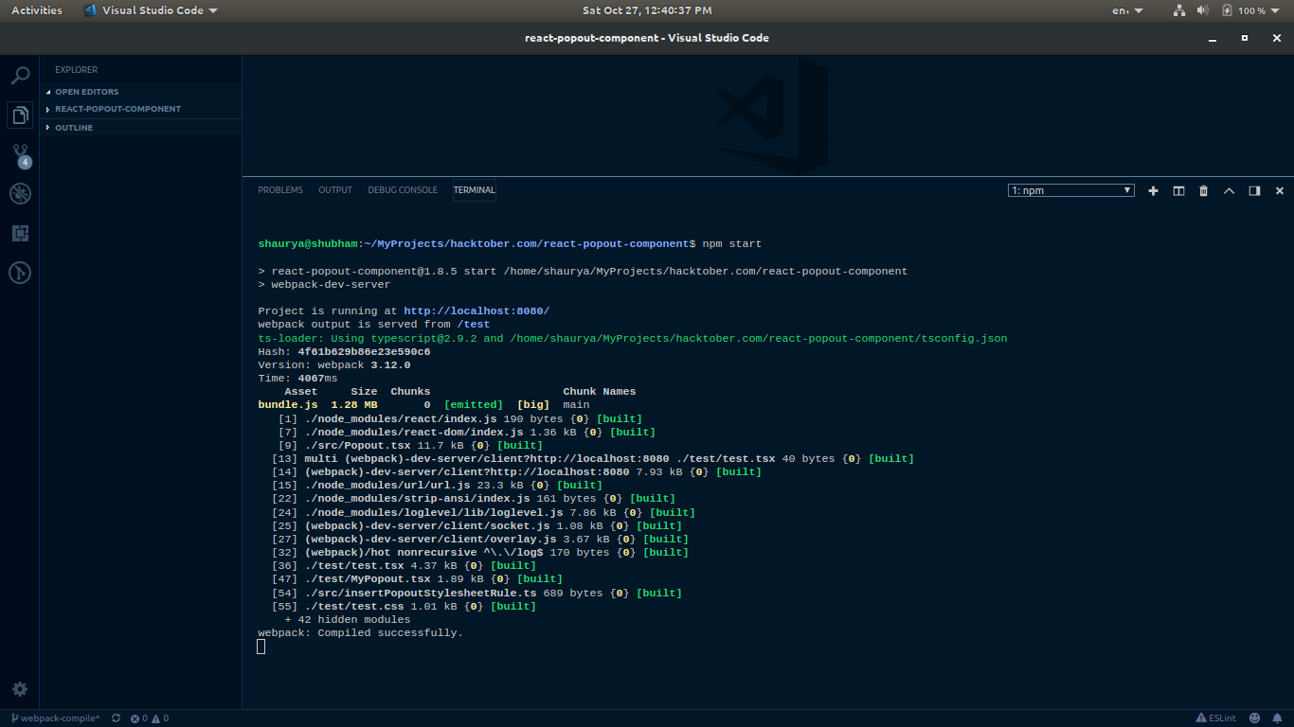Open the Visual Studio Code app menu
This screenshot has height=727, width=1294.
coord(151,10)
